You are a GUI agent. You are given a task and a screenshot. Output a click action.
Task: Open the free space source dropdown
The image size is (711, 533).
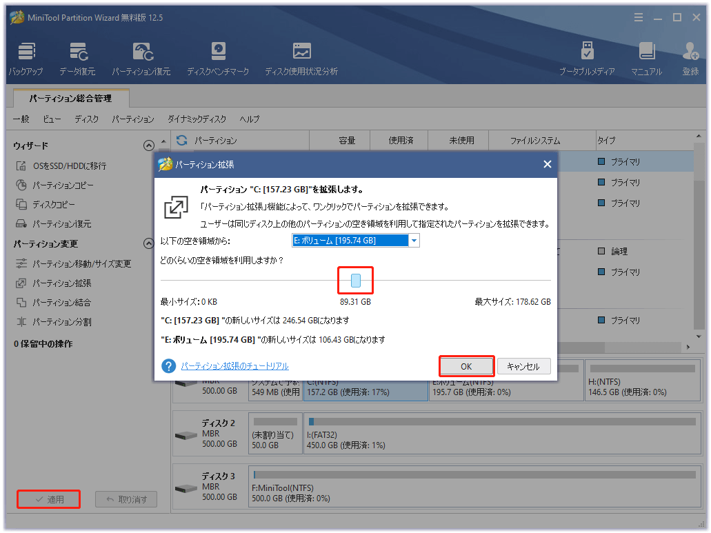tap(414, 241)
